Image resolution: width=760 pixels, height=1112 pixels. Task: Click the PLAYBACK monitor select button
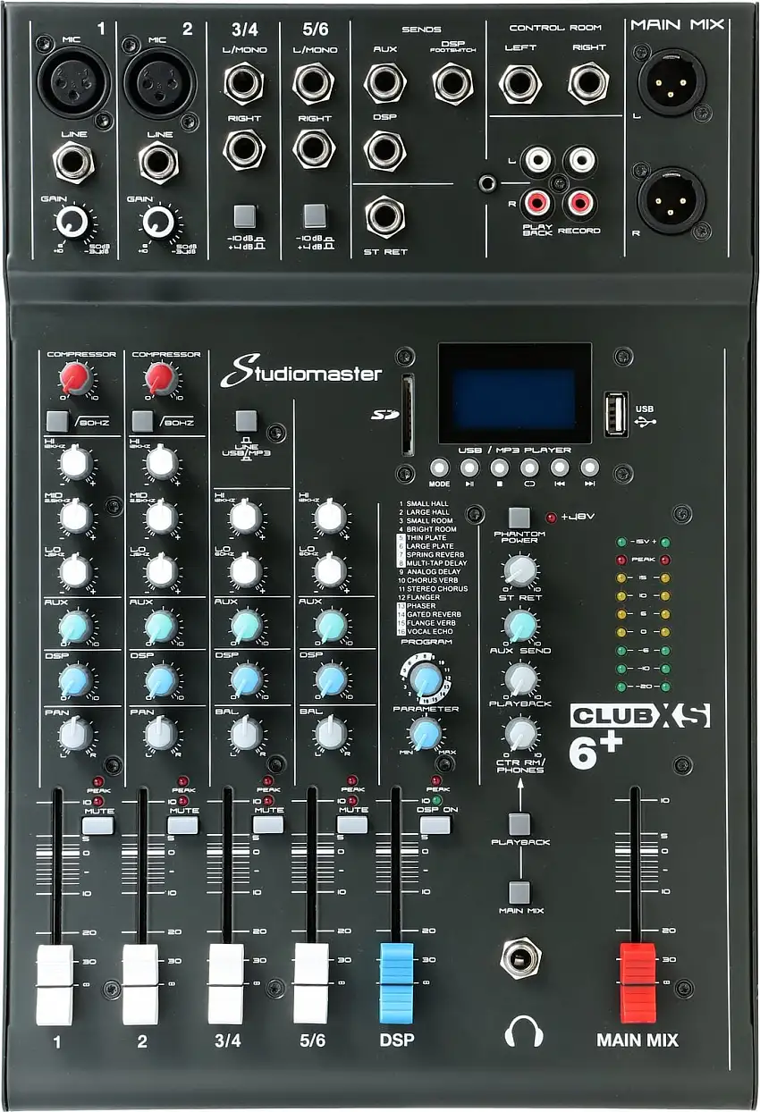point(519,824)
